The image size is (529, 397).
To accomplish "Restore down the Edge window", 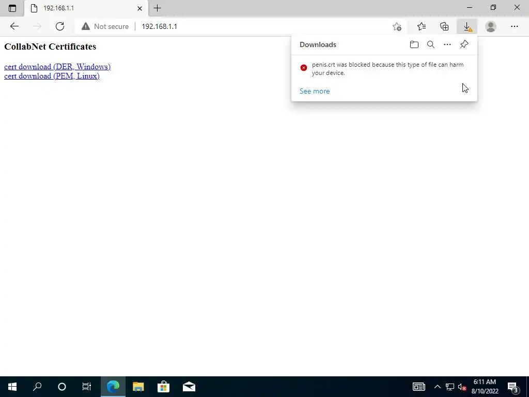I will click(493, 7).
